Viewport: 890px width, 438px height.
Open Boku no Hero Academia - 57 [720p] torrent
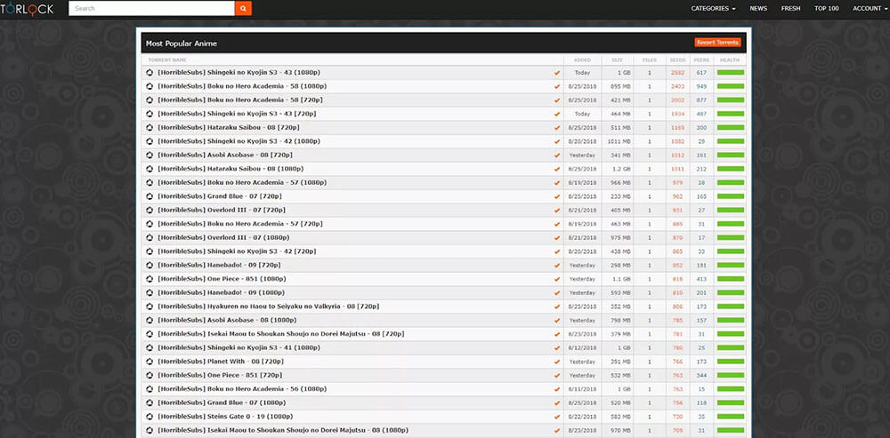(x=239, y=224)
